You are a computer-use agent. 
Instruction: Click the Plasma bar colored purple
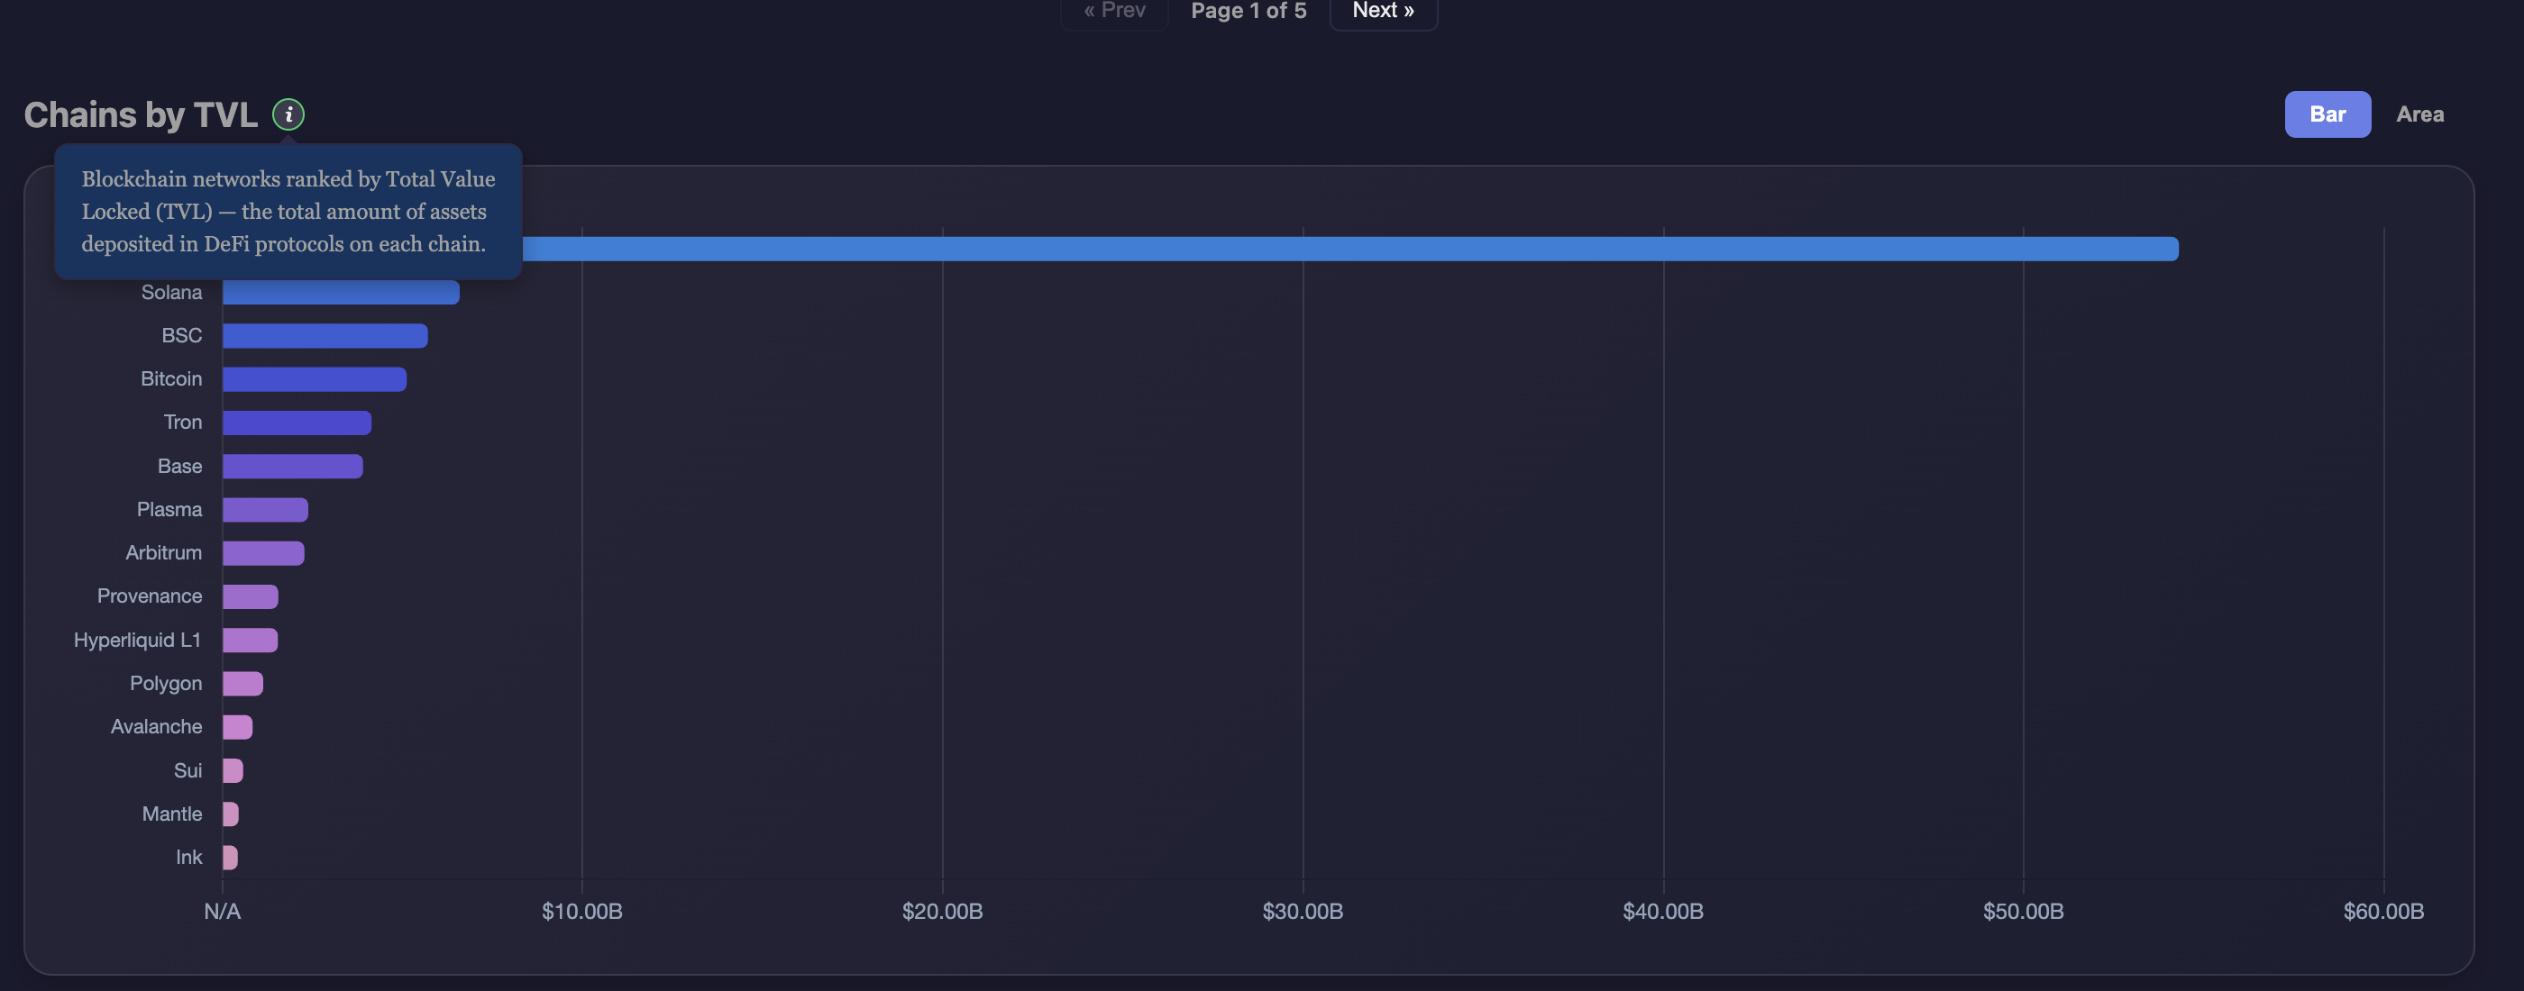pos(264,509)
